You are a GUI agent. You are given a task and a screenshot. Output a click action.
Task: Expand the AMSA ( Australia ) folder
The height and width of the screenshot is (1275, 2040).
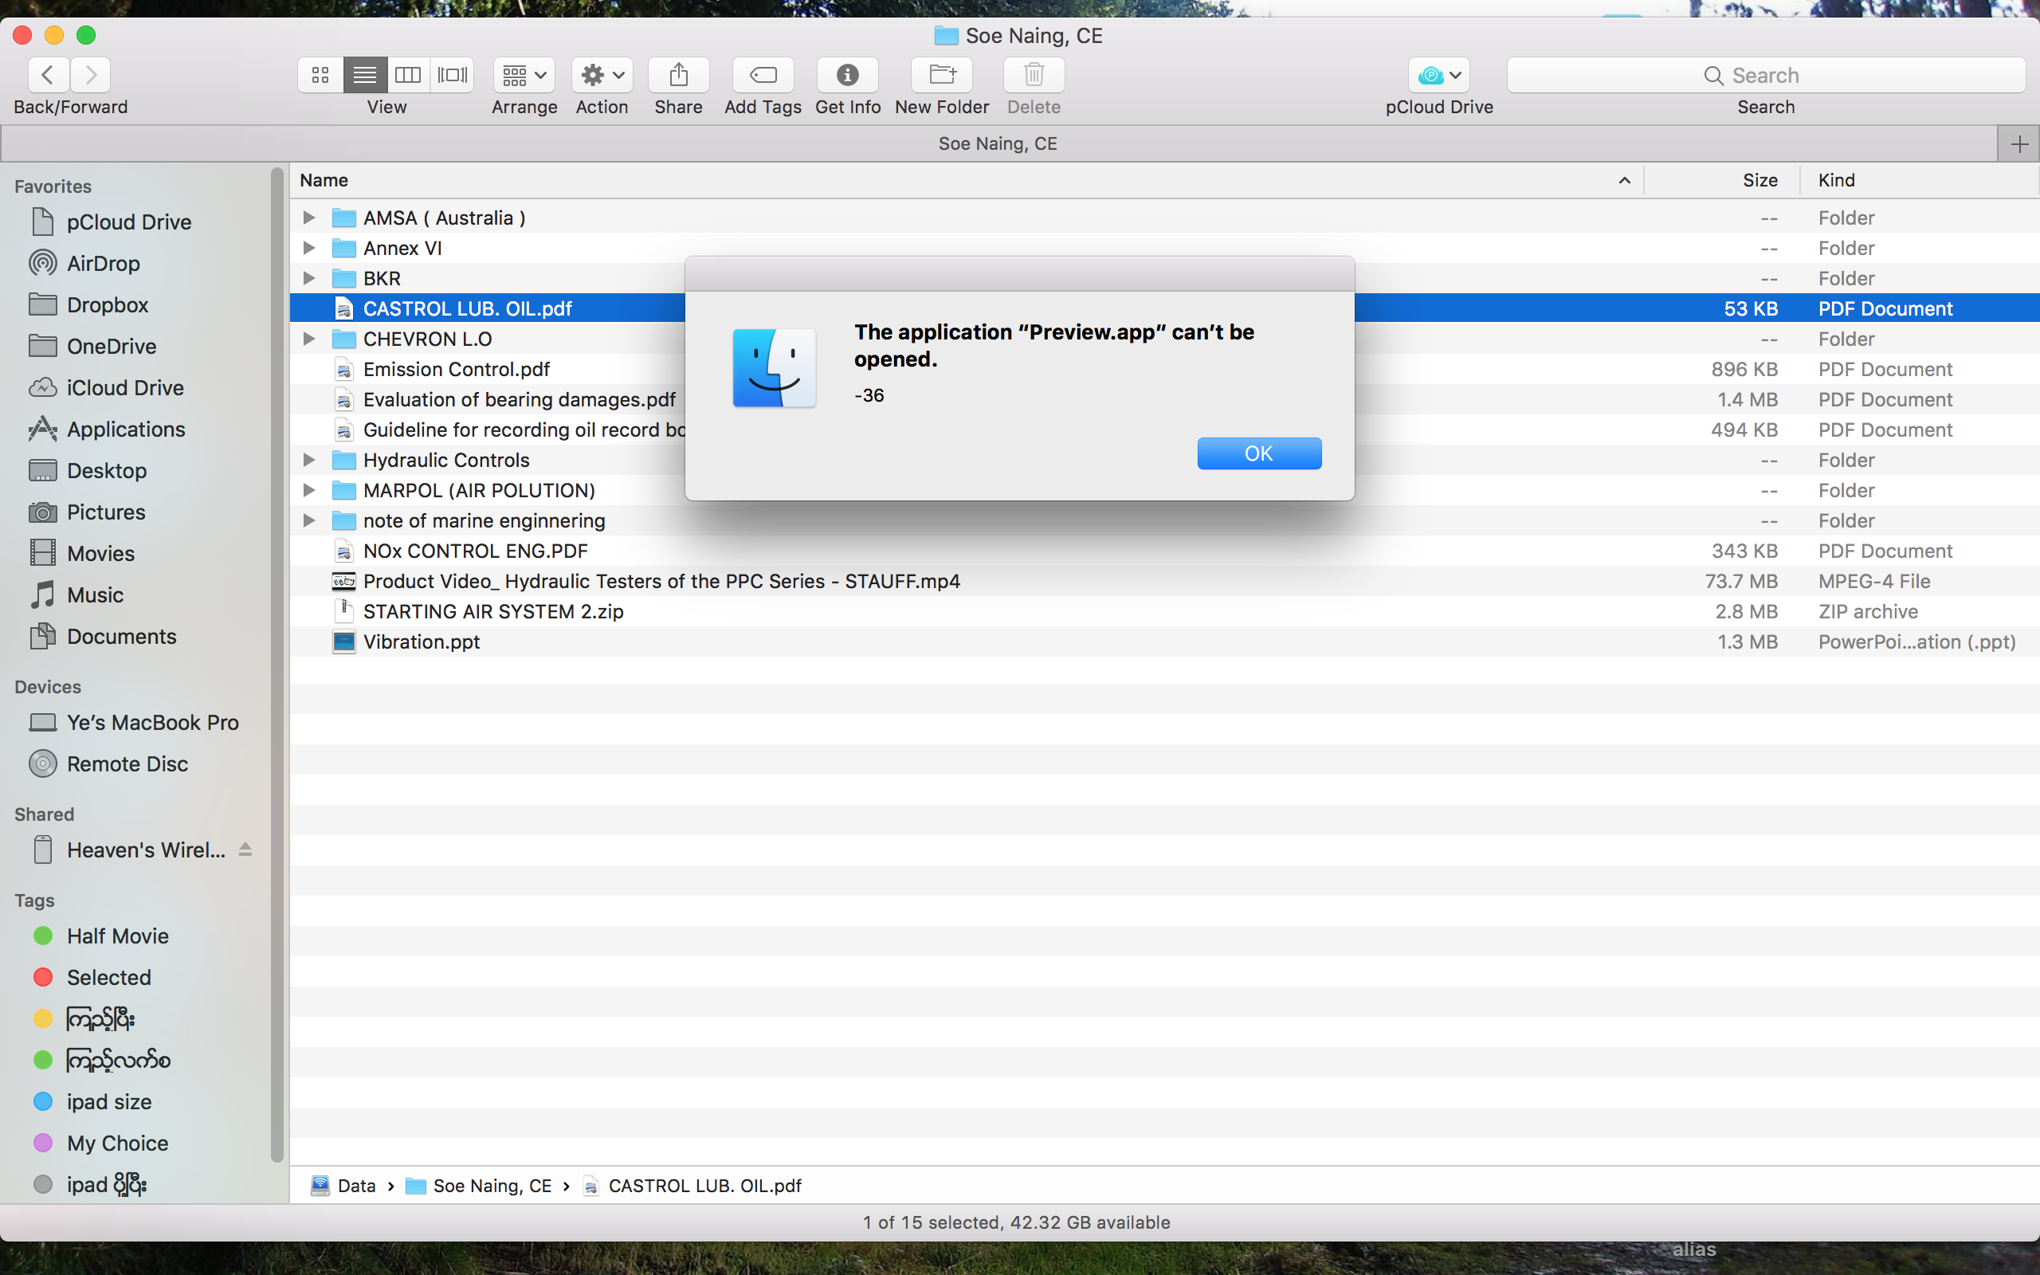[x=309, y=218]
